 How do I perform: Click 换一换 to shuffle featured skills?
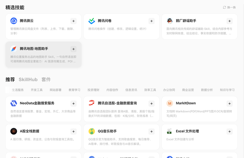[231, 7]
